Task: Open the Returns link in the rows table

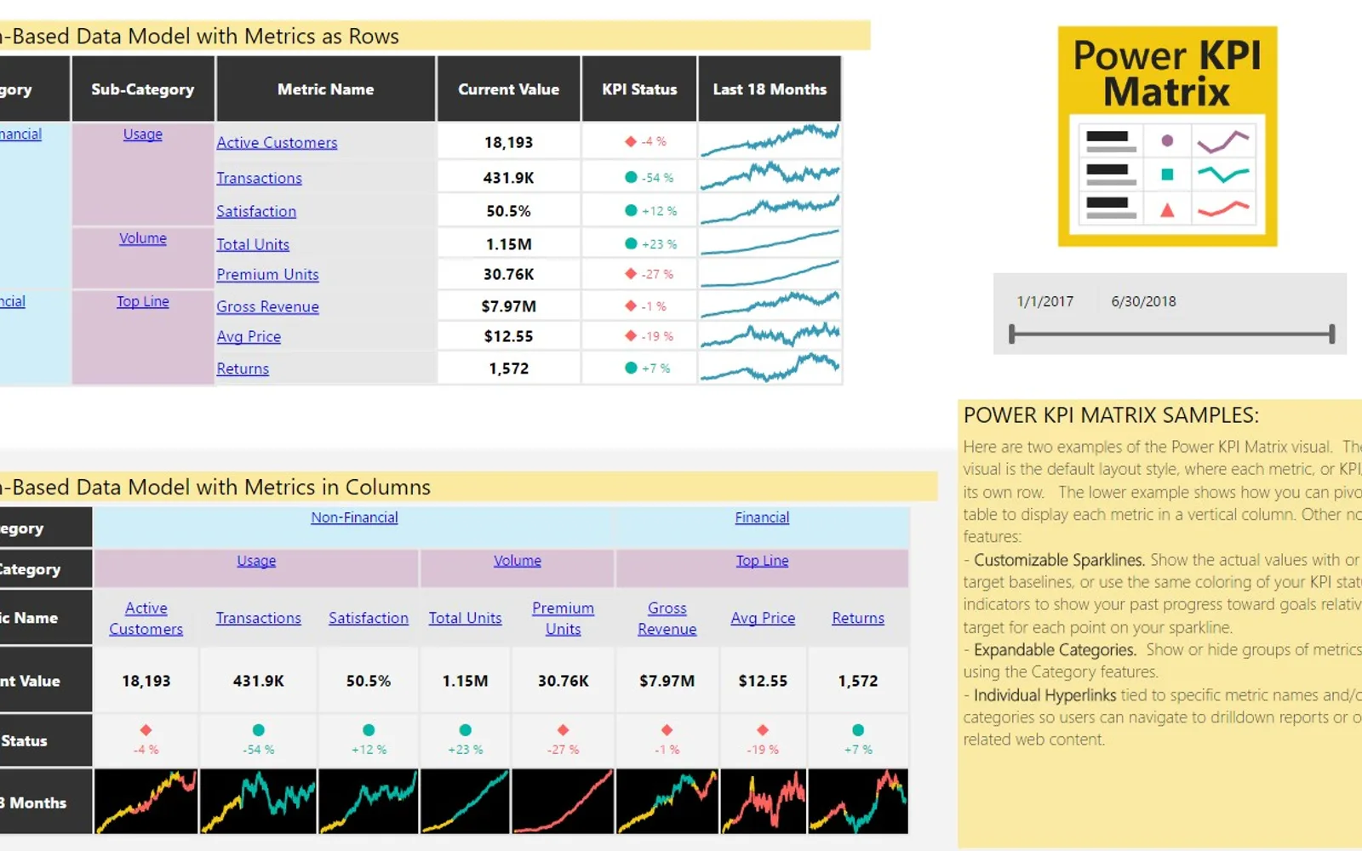Action: tap(243, 368)
